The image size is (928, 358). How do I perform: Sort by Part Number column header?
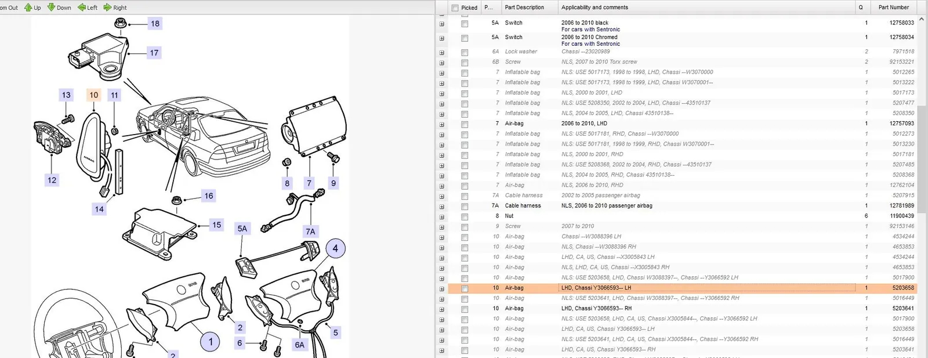click(x=893, y=8)
